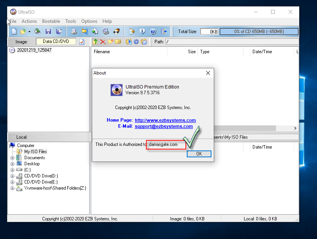The height and width of the screenshot is (239, 317).
Task: Expand the Desktop tree node
Action: tap(12, 164)
